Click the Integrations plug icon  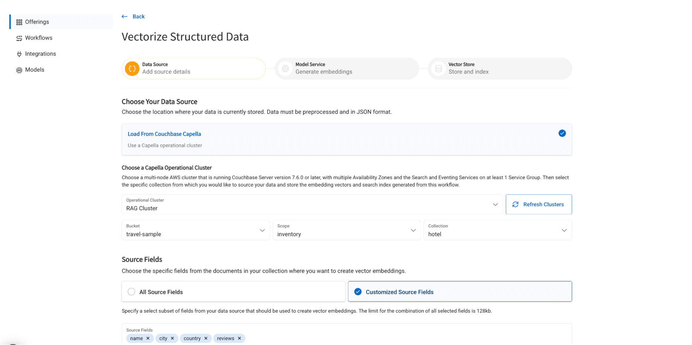pyautogui.click(x=19, y=54)
